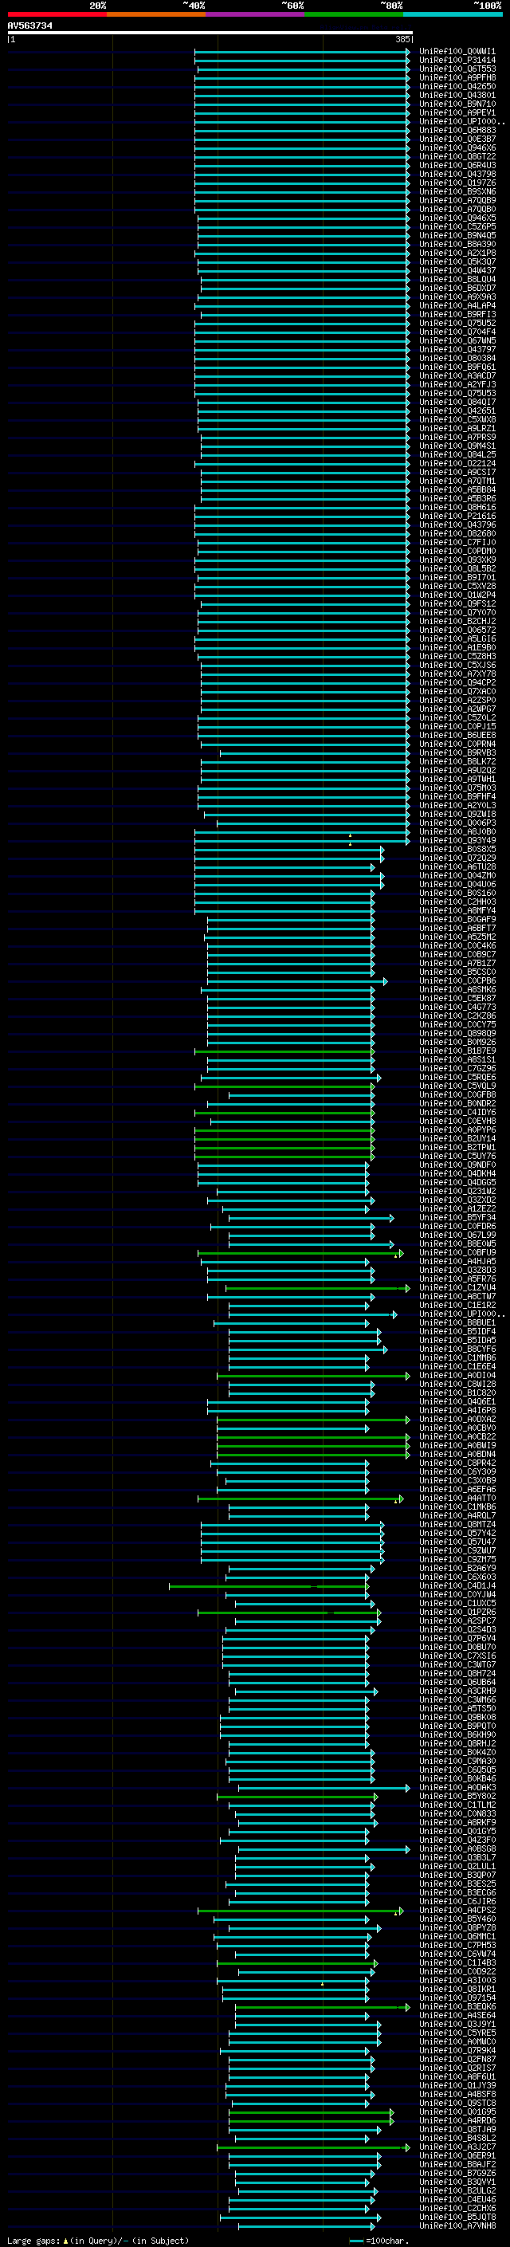Select the UniRef100_C2HH03 label
The width and height of the screenshot is (510, 2247).
(x=457, y=902)
